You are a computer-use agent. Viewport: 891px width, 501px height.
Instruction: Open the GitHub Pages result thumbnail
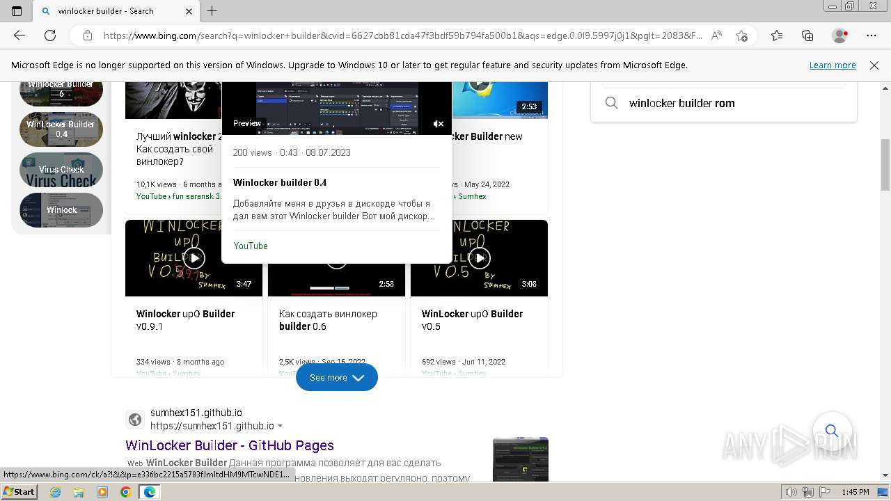(x=521, y=459)
